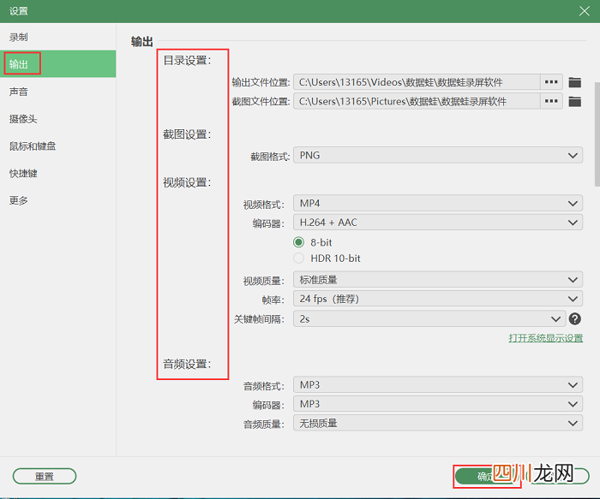Browse screenshot file path with ellipsis button
Image resolution: width=600 pixels, height=499 pixels.
[x=551, y=101]
